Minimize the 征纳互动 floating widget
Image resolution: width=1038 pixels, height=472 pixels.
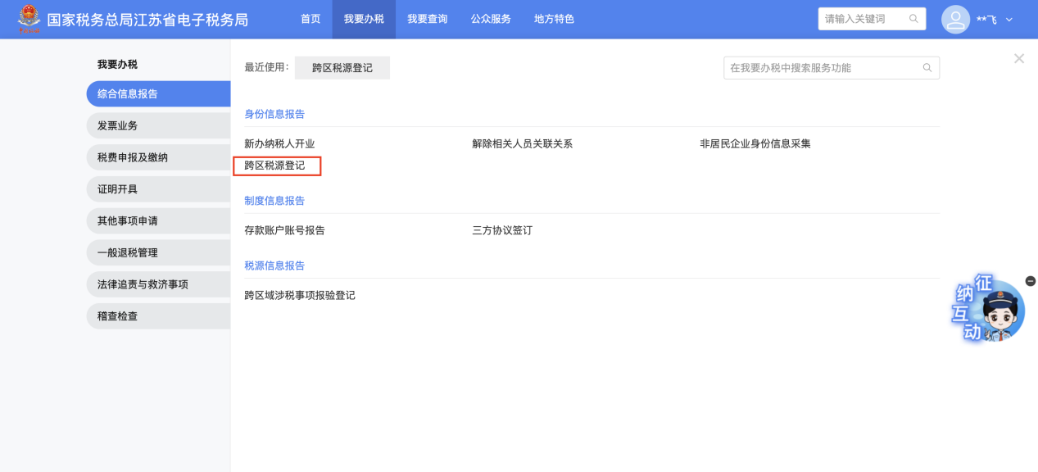tap(1030, 281)
